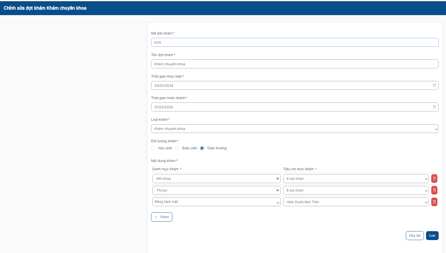
Task: Click calendar icon in Thời gian hoàn thành field
Action: (x=434, y=107)
